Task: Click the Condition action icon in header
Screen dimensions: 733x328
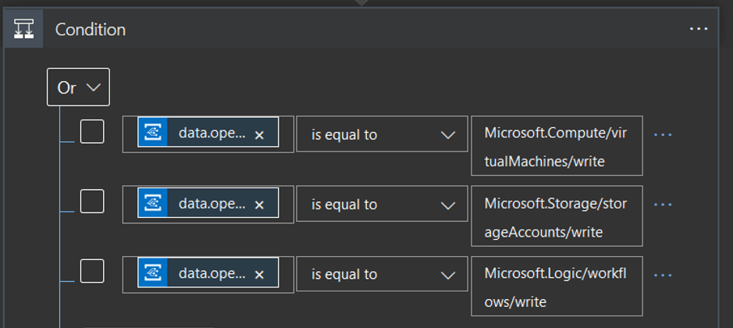Action: [x=24, y=30]
